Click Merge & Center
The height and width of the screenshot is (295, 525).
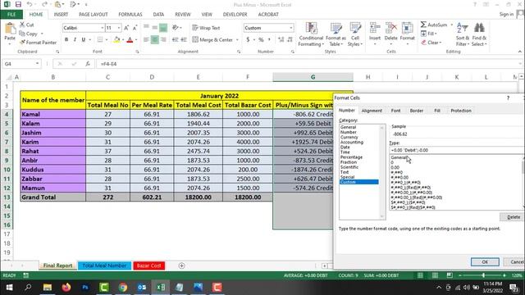213,39
